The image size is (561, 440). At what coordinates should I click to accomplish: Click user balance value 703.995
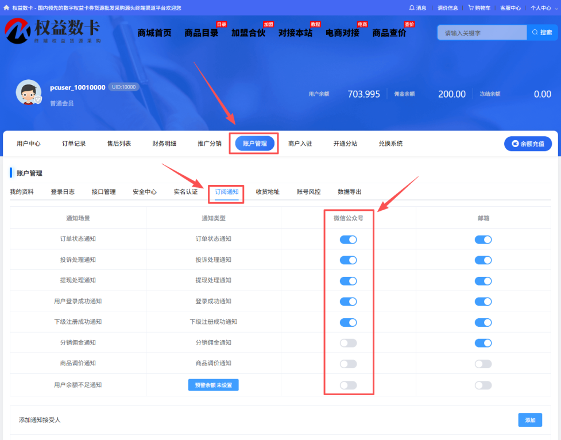363,94
